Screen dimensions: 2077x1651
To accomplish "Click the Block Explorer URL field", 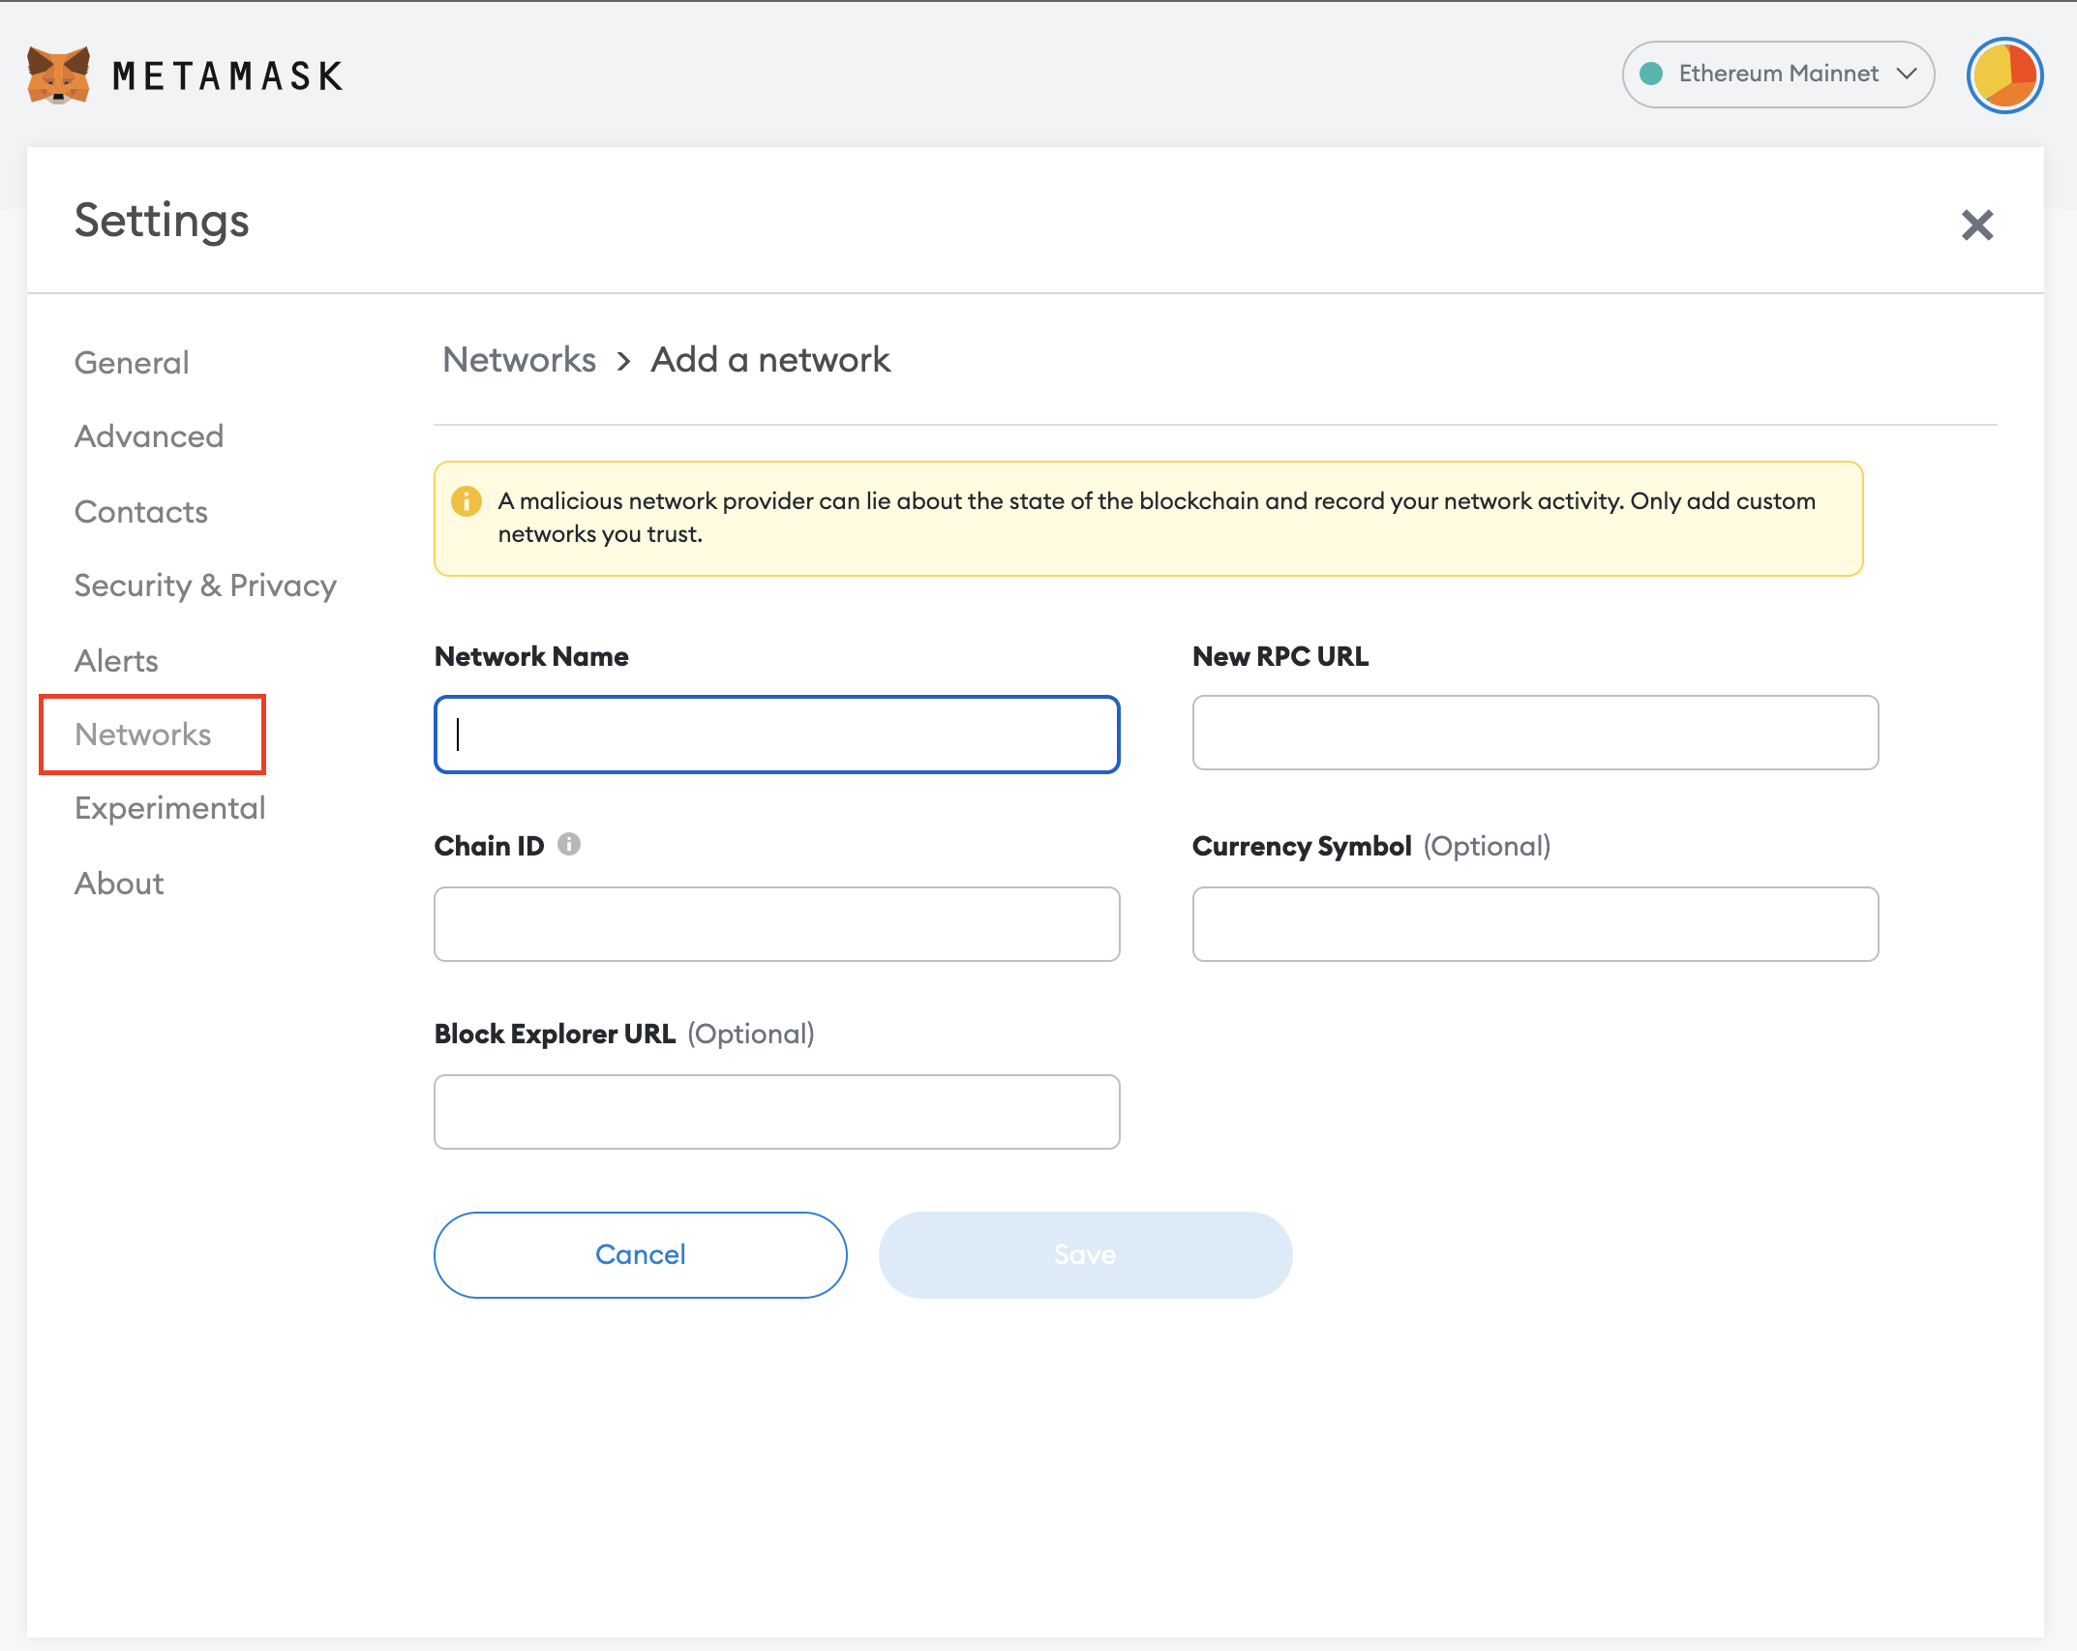I will [x=776, y=1111].
